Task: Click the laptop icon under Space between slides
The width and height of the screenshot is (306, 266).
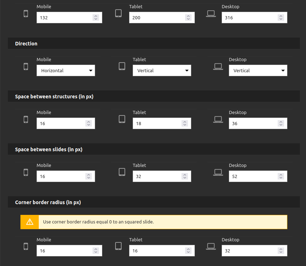Action: click(218, 172)
